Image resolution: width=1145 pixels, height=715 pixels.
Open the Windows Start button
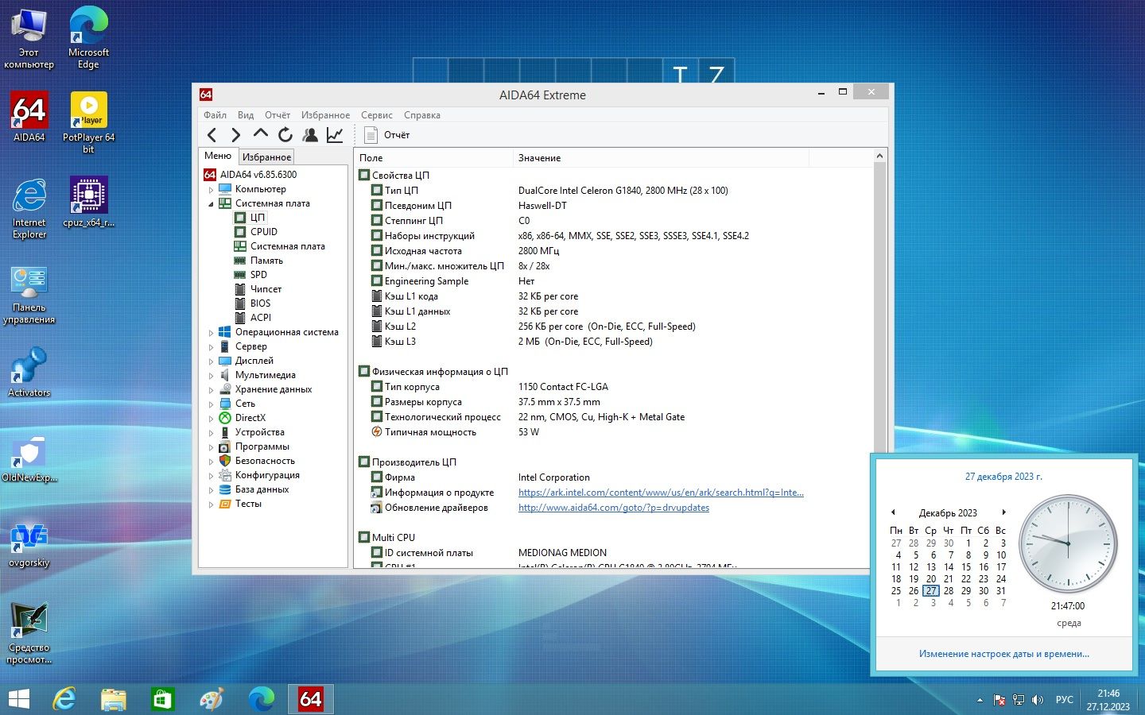click(18, 699)
